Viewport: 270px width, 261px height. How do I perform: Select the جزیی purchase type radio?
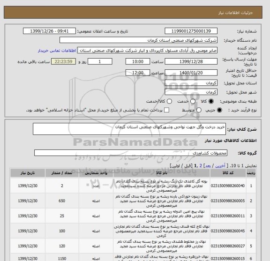[219, 110]
